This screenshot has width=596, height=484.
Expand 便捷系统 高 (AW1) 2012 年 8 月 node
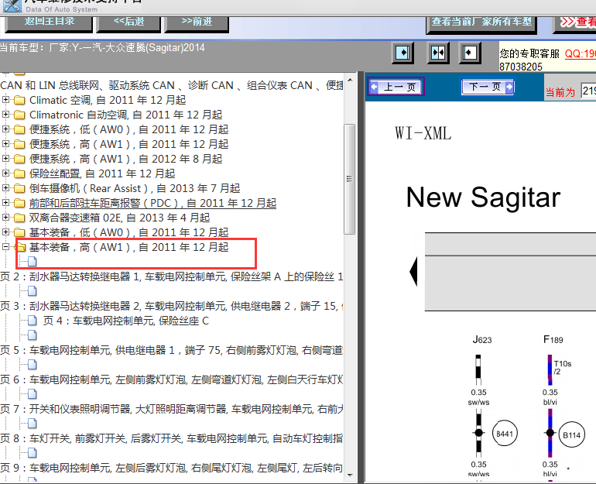(x=5, y=158)
